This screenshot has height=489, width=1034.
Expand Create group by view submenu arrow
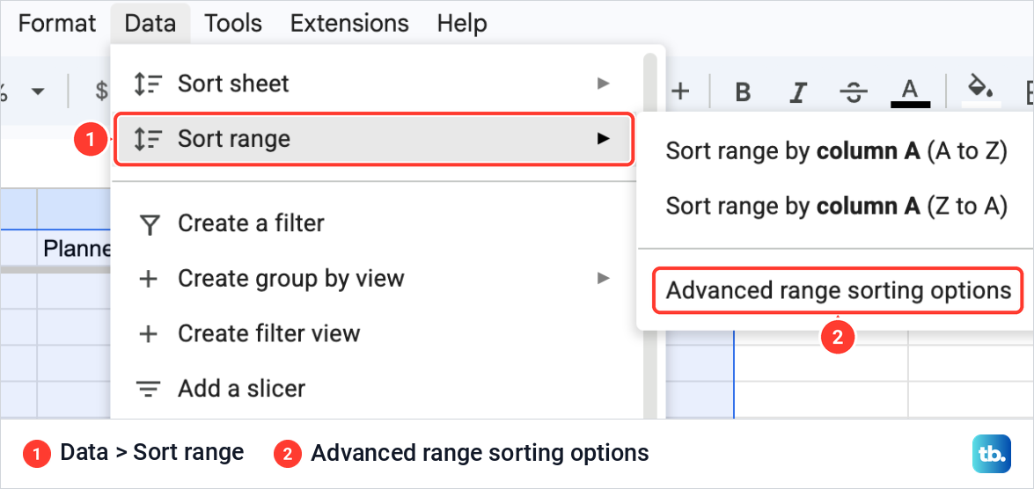pyautogui.click(x=602, y=278)
